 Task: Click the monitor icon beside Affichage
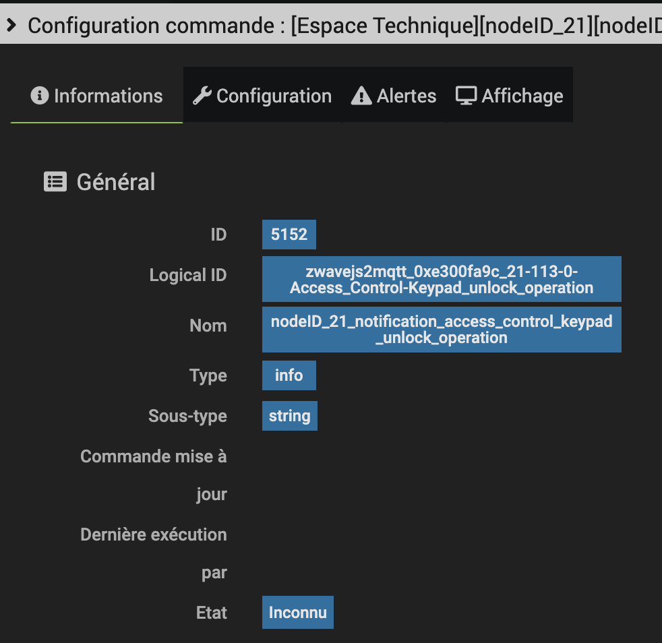tap(467, 96)
